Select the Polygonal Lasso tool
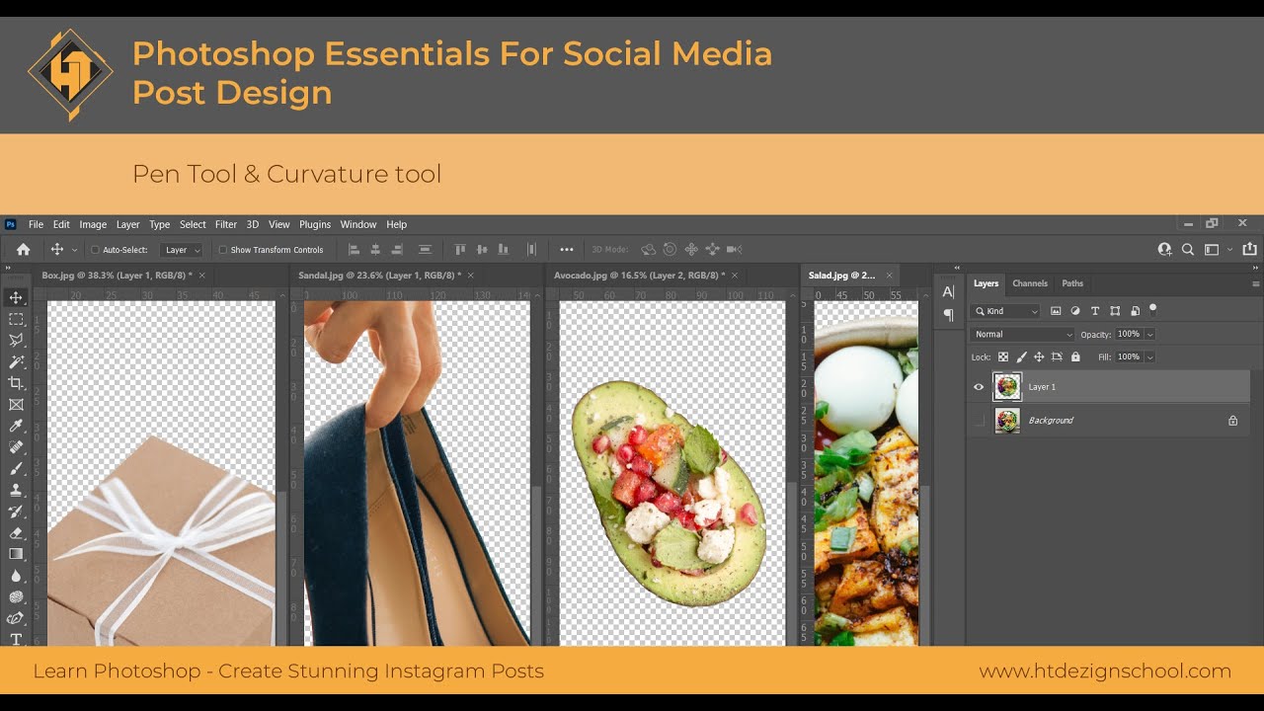Image resolution: width=1264 pixels, height=711 pixels. click(x=16, y=341)
